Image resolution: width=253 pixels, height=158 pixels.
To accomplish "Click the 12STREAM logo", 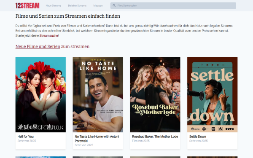I will click(x=27, y=5).
